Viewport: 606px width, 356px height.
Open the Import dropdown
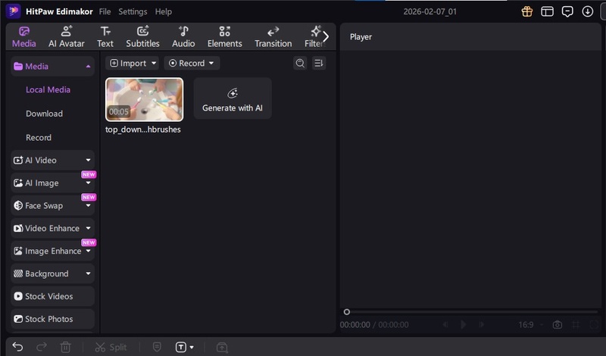133,64
